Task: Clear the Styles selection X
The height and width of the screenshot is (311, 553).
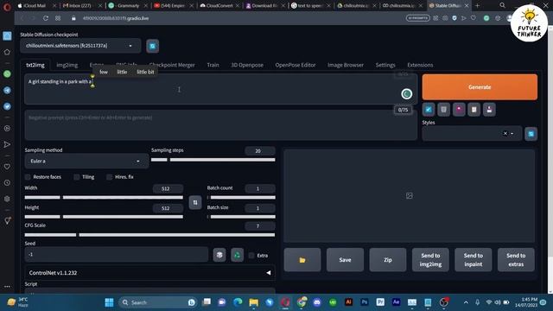Action: (505, 133)
